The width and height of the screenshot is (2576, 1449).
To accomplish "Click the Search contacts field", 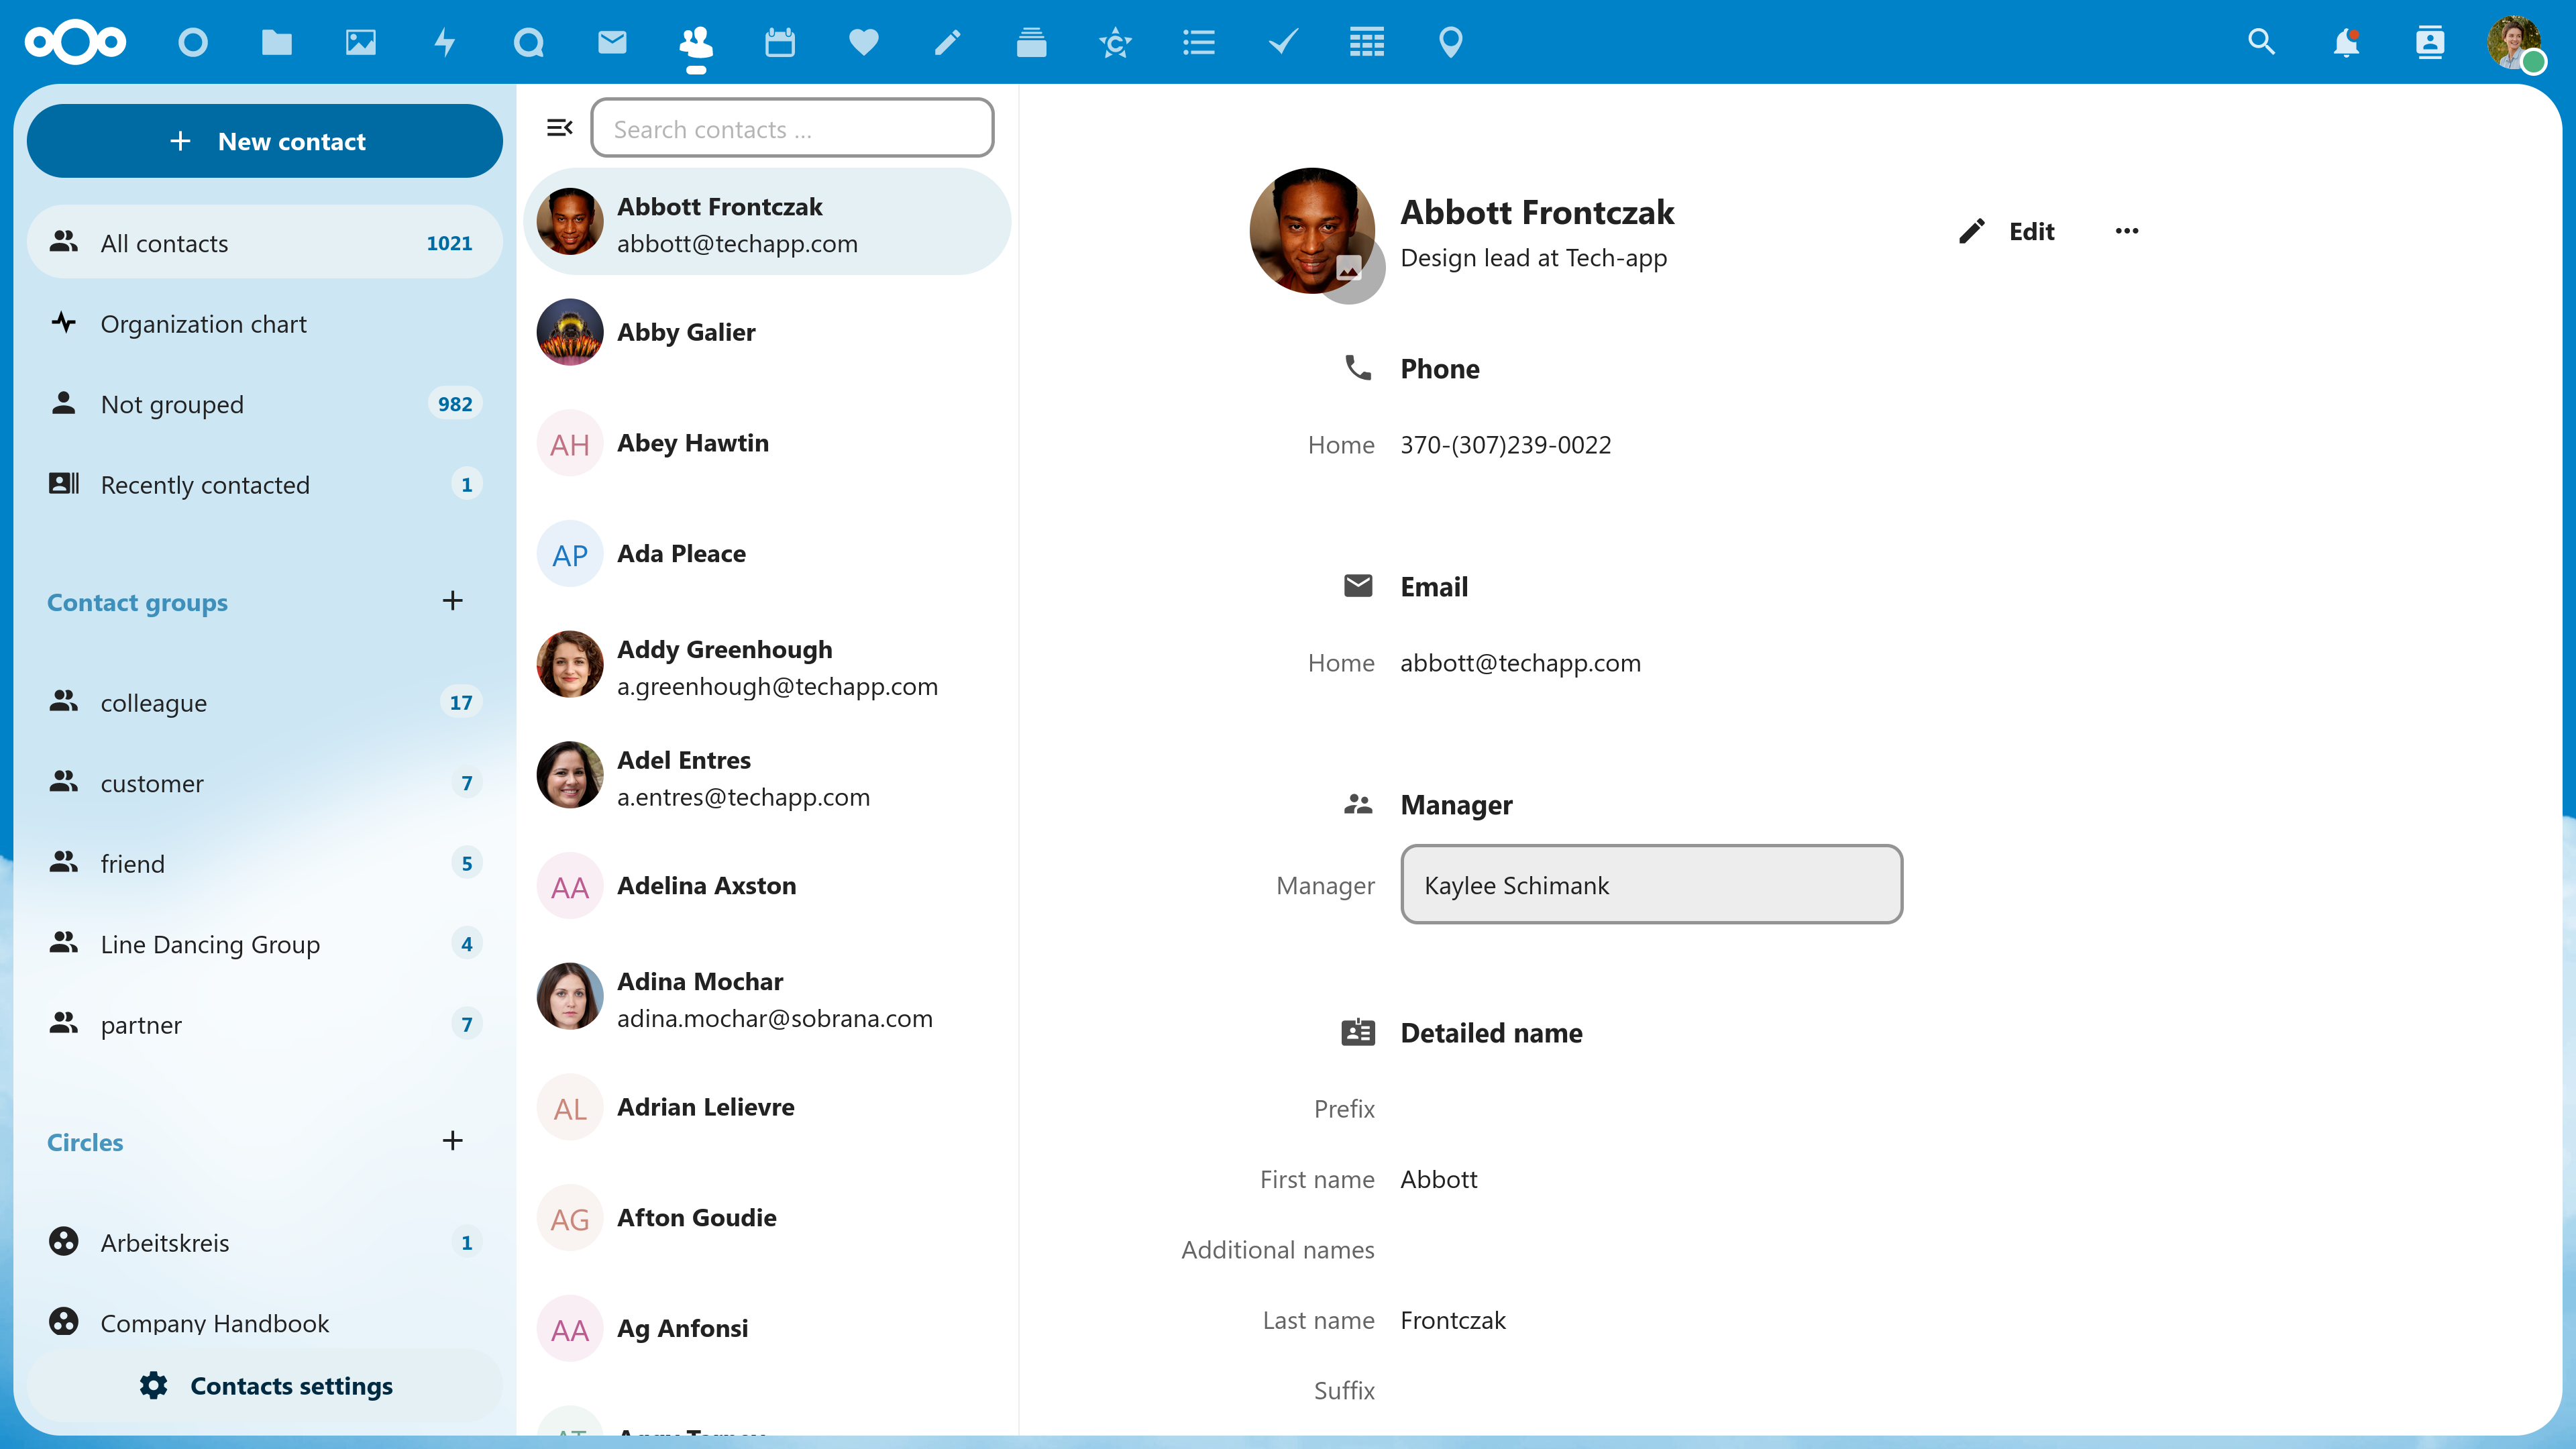I will (793, 128).
